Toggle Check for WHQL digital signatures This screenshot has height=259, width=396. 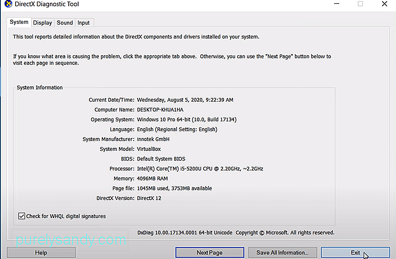pos(21,216)
